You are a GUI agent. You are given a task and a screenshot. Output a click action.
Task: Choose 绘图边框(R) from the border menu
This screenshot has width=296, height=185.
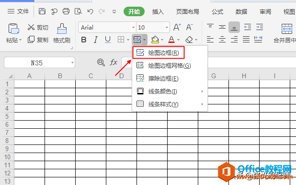159,52
